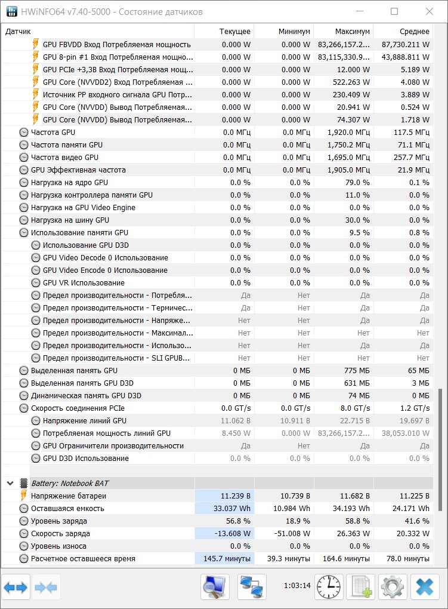Select Нагрузка контроллера памяти GPU row
This screenshot has width=448, height=609.
[217, 195]
